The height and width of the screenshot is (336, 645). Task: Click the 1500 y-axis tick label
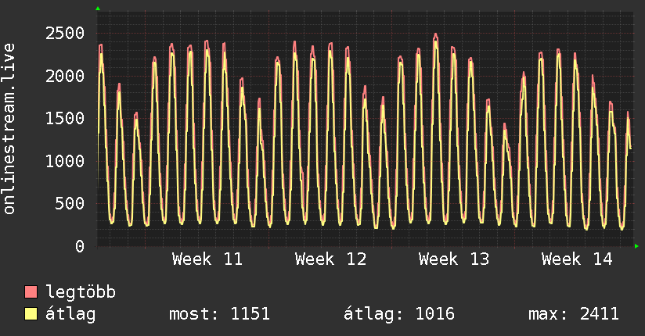point(65,119)
